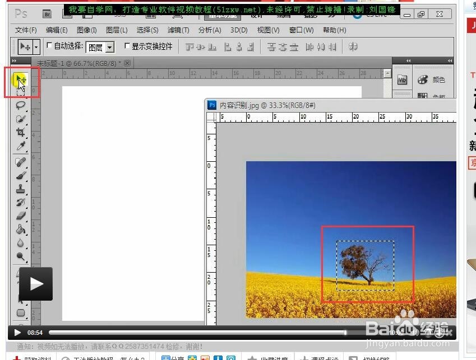Click the Auto-Align Layers icon
The height and width of the screenshot is (360, 476).
tap(353, 46)
